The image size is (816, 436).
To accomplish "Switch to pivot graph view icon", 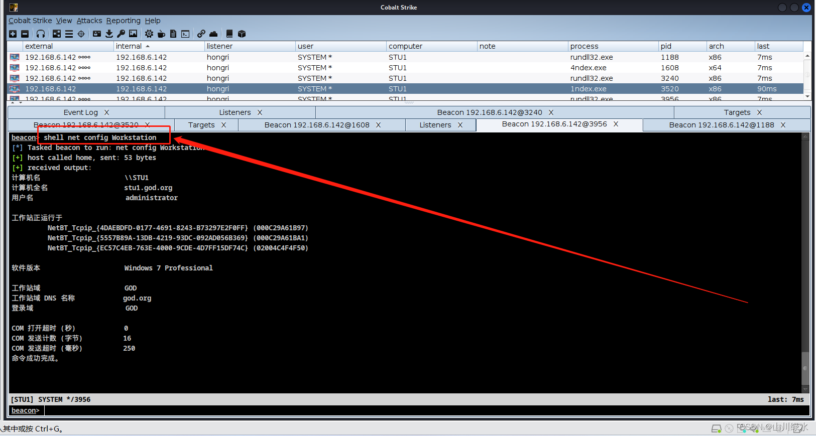I will click(57, 34).
